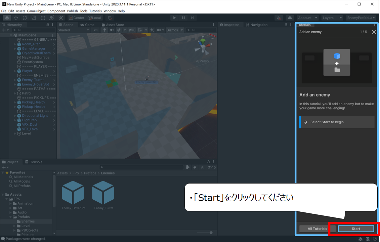Close the Add an enemy tutorial

[x=374, y=32]
